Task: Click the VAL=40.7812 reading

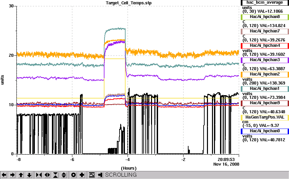Action: (272, 140)
